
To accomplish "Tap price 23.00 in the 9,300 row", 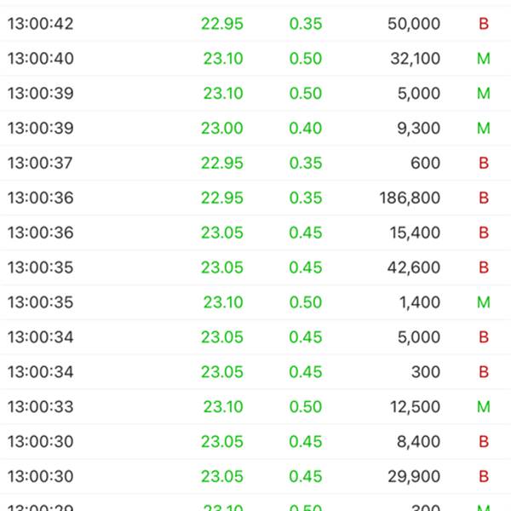I will click(222, 128).
